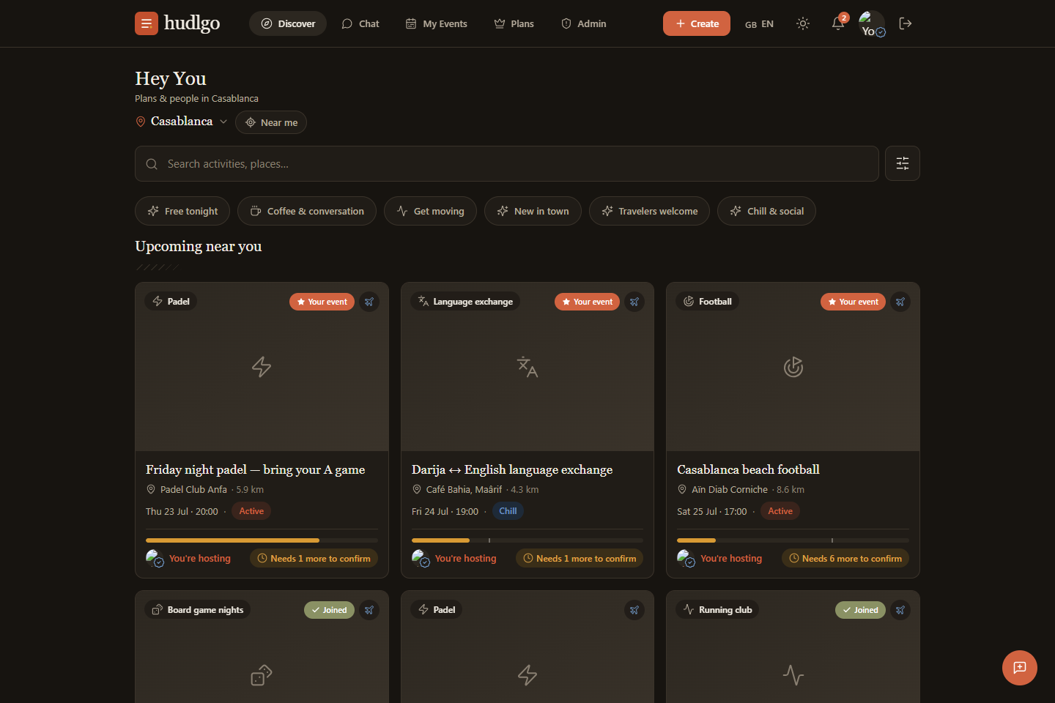Select the Chill & social filter chip
The height and width of the screenshot is (703, 1055).
(x=766, y=211)
